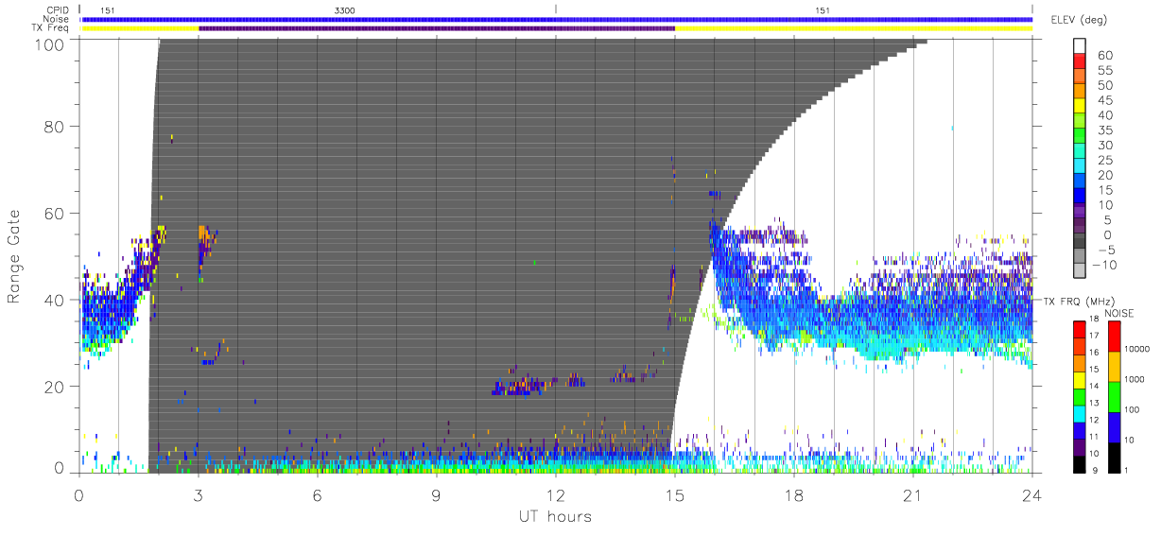Screen dimensions: 1161x536
Task: Click the 3 tick label on the UT hours axis
Action: (199, 494)
